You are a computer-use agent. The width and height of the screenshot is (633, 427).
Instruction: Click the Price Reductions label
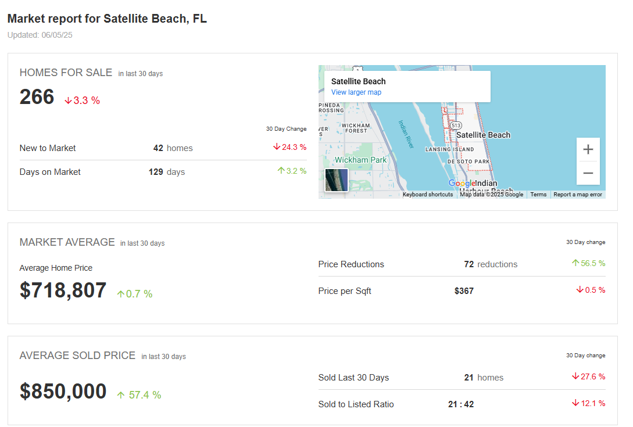(x=351, y=264)
